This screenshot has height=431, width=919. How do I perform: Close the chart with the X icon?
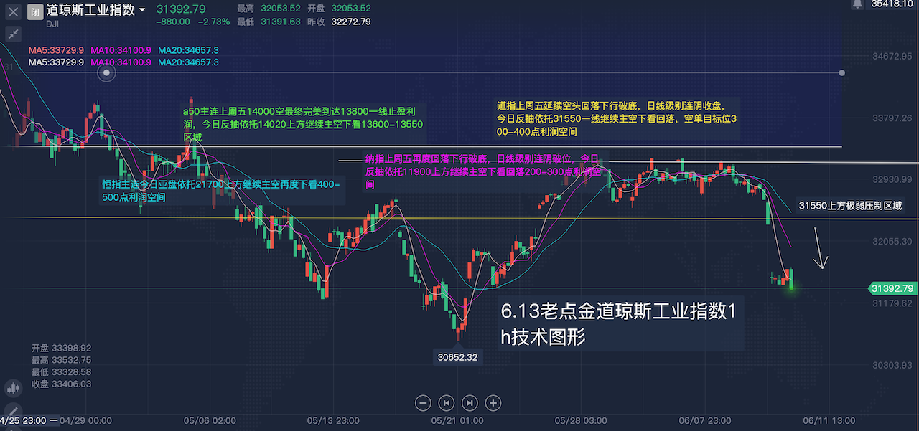(13, 11)
